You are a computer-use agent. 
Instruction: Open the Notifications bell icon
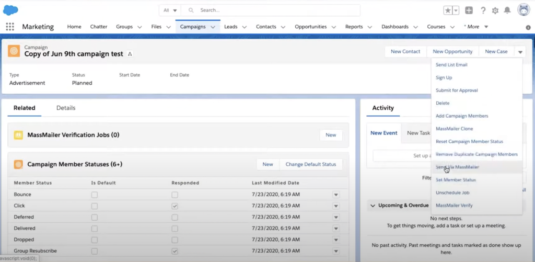(507, 10)
